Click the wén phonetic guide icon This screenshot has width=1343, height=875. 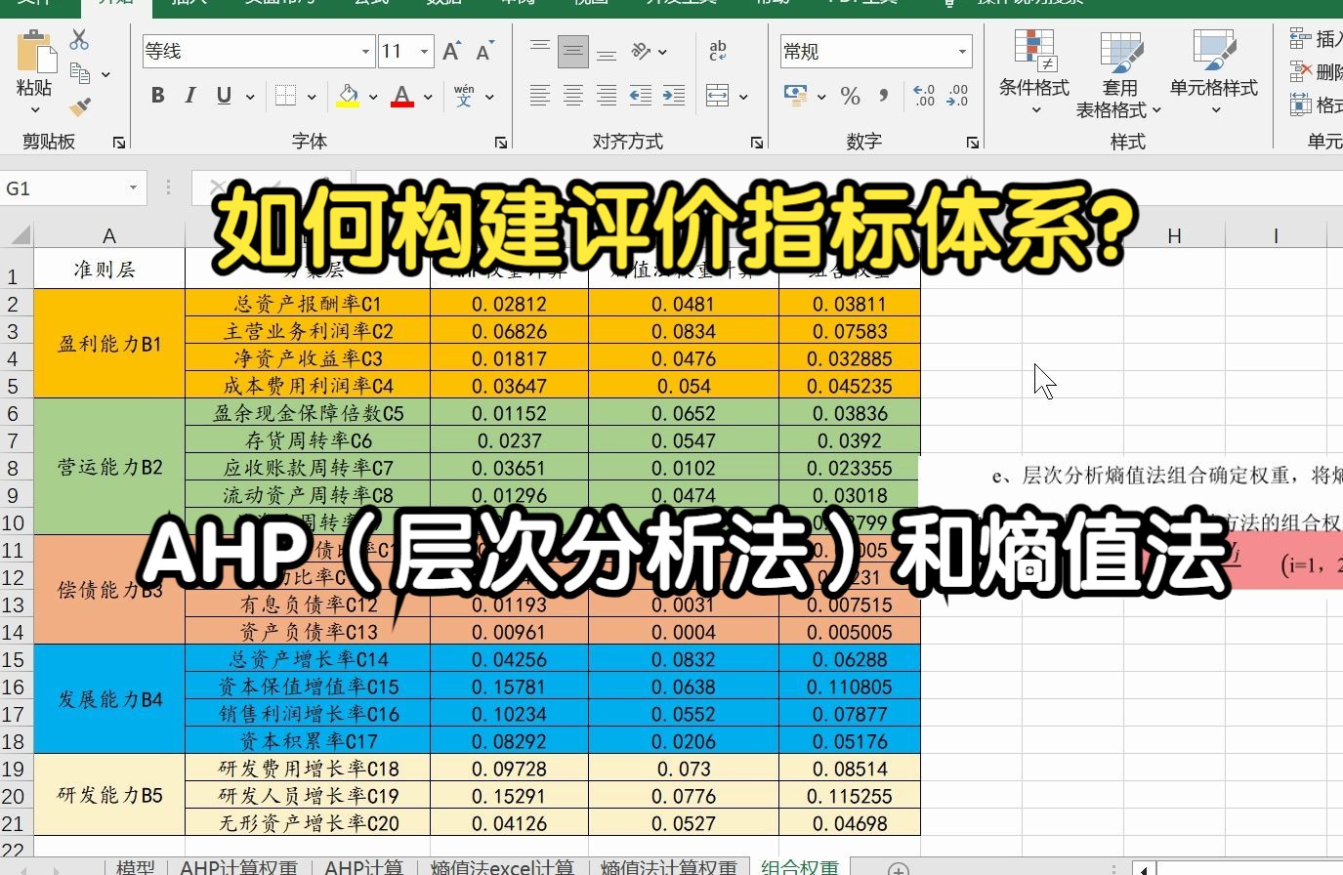tap(464, 96)
